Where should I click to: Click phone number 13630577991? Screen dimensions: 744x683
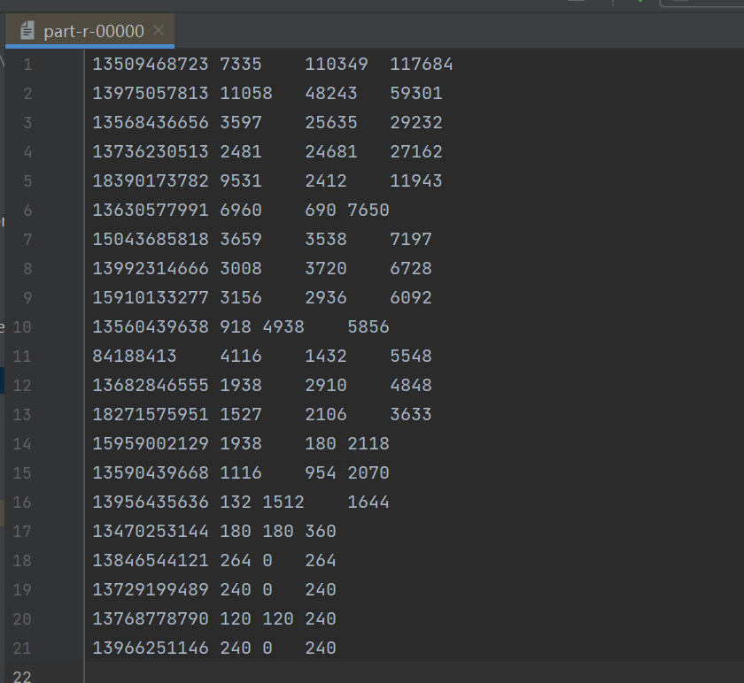point(150,210)
